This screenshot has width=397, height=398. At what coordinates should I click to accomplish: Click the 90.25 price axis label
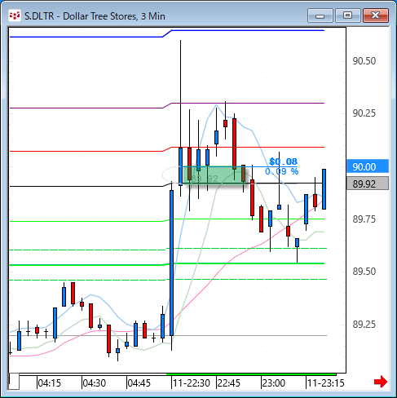pos(364,113)
